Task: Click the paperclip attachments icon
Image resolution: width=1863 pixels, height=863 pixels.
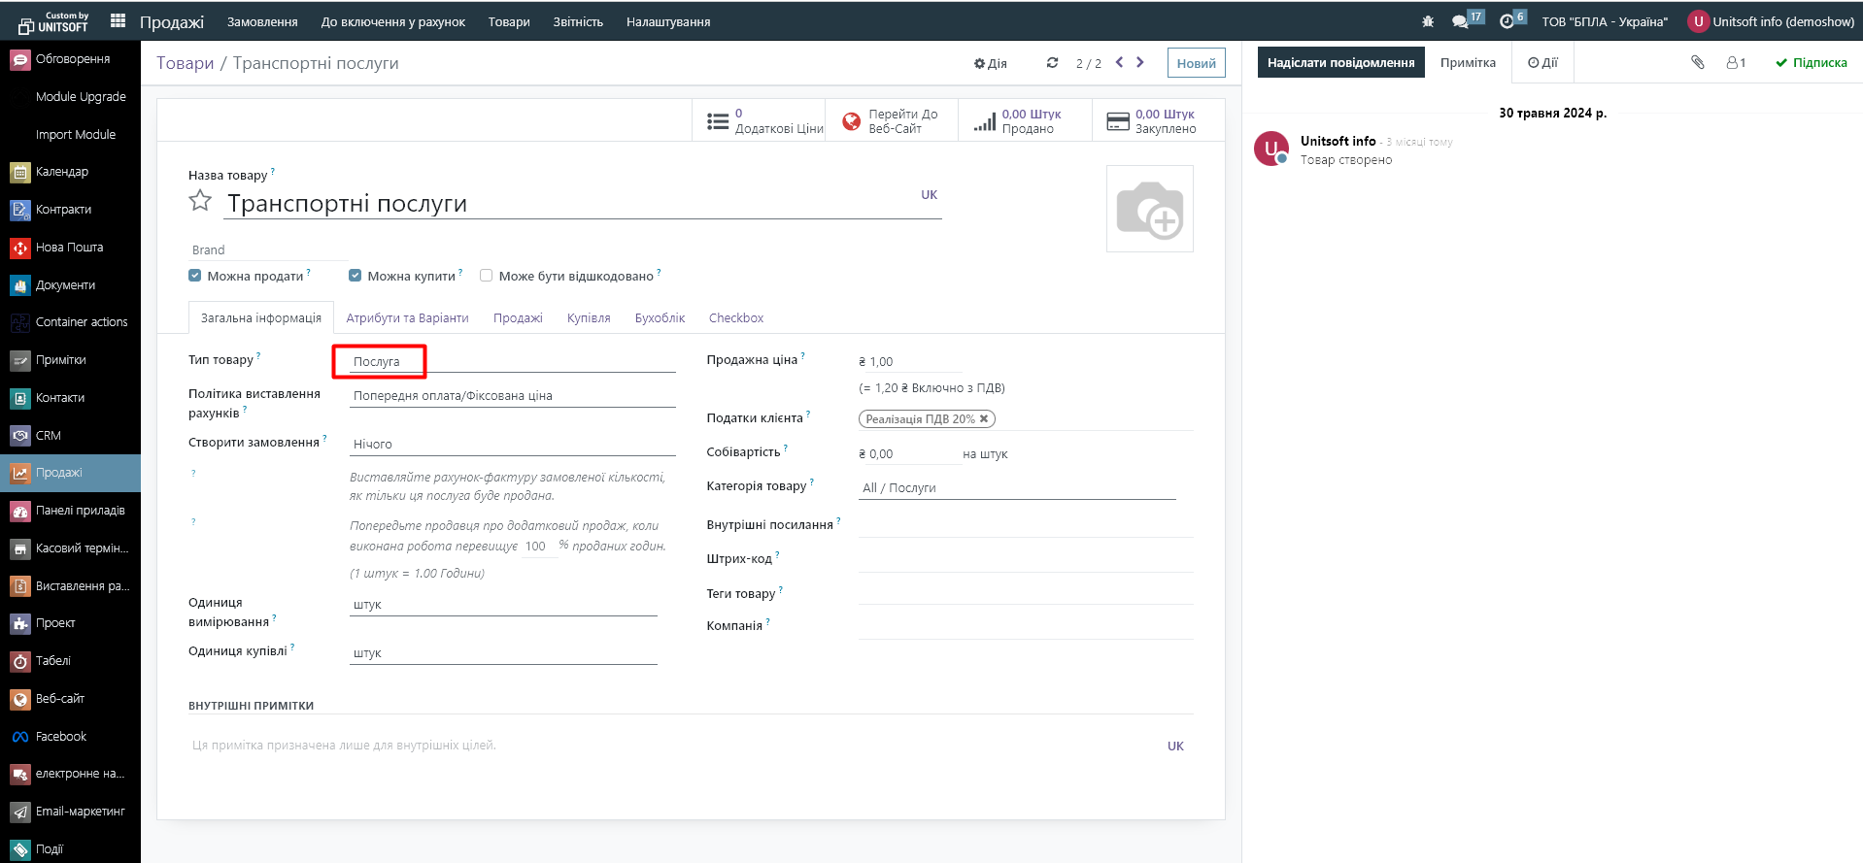Action: click(x=1697, y=62)
